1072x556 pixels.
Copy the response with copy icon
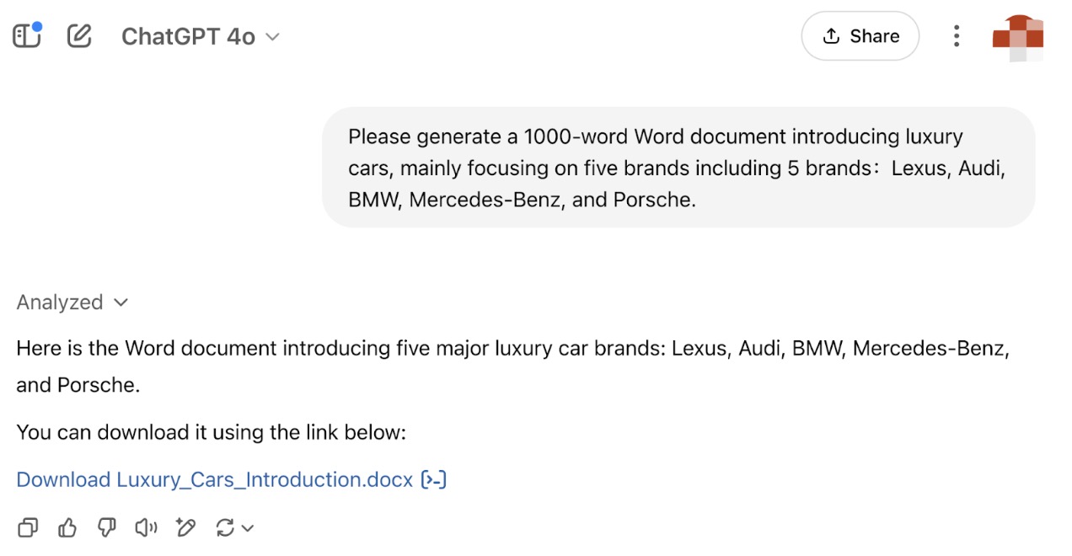point(28,528)
